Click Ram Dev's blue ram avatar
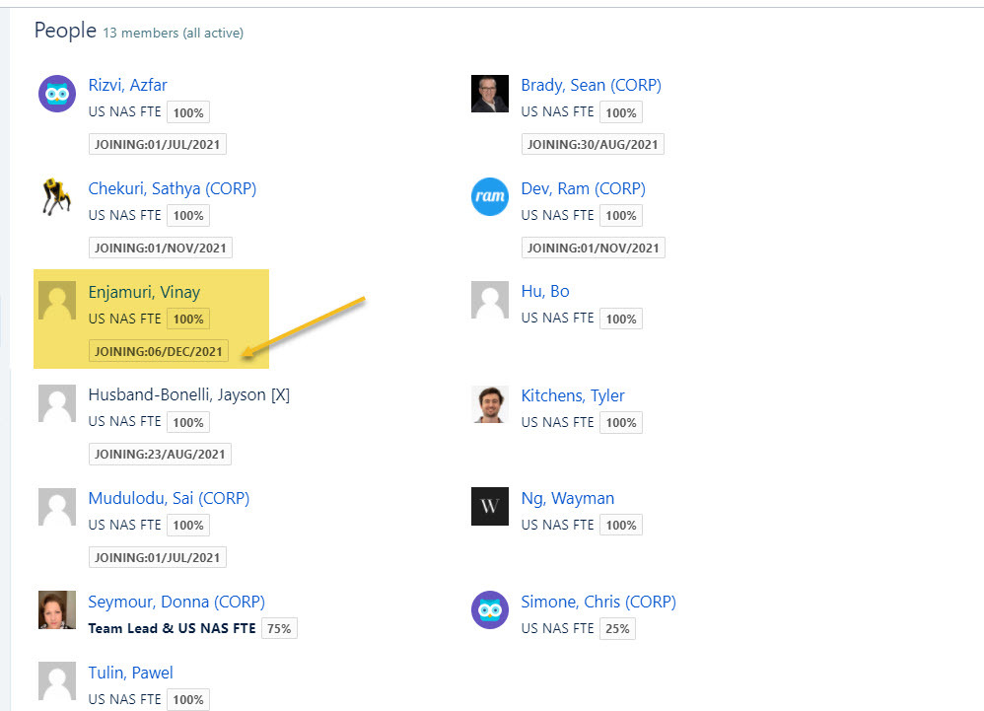Screen dimensions: 984x711 point(490,197)
